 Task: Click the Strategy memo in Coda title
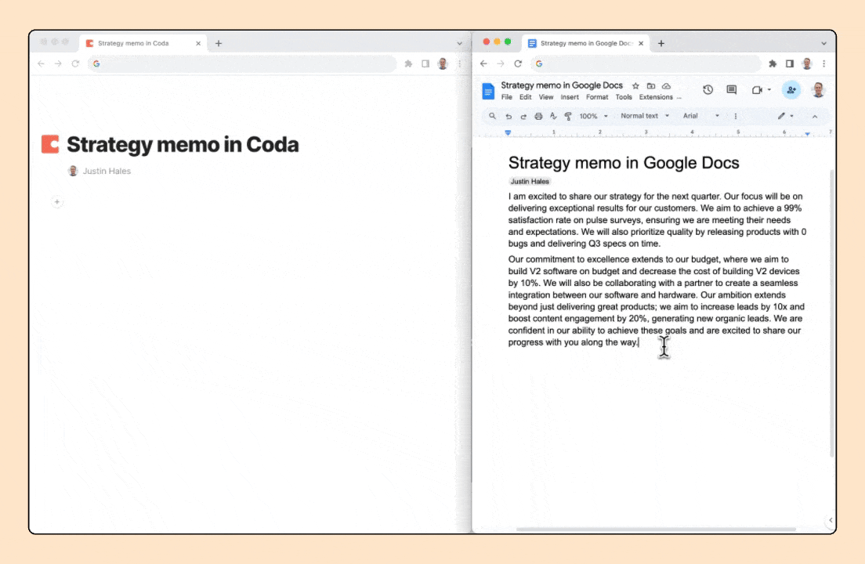[183, 144]
